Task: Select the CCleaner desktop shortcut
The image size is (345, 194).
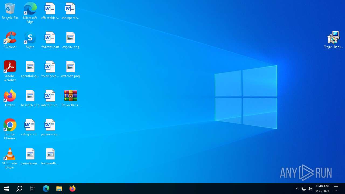Action: [10, 40]
